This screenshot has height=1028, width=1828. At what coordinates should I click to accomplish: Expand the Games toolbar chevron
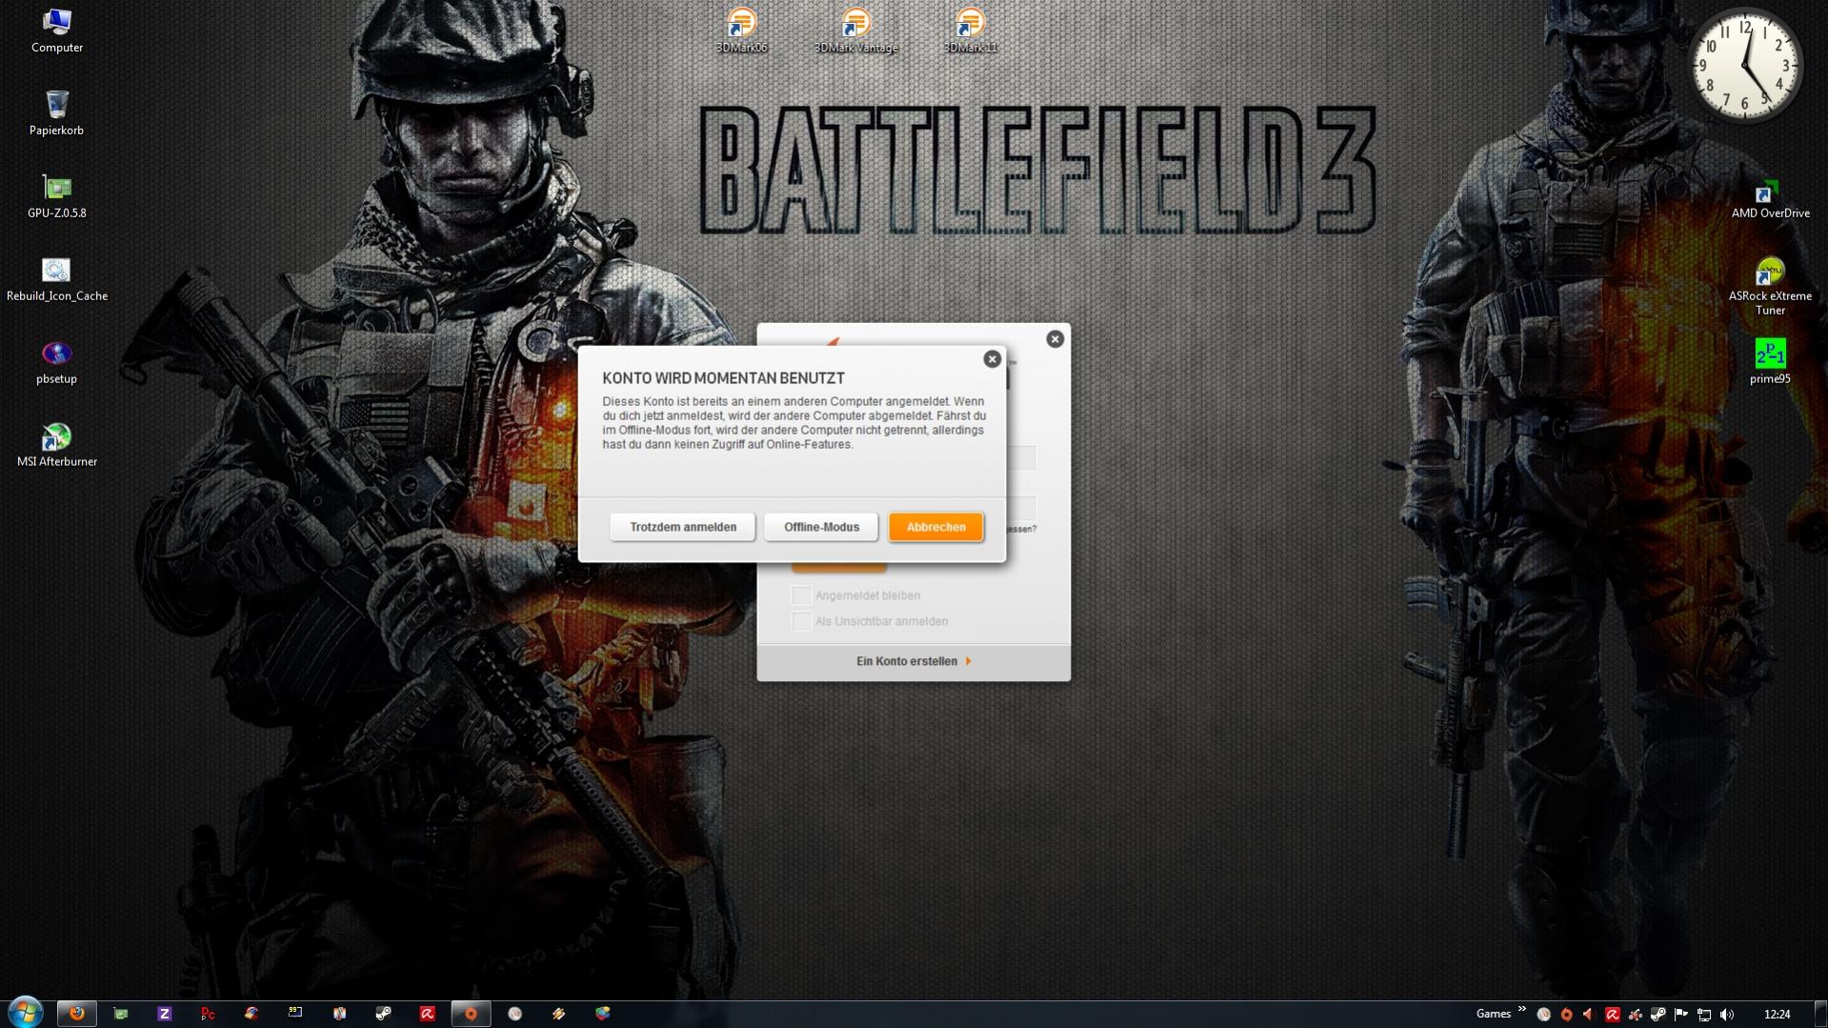[x=1522, y=1010]
